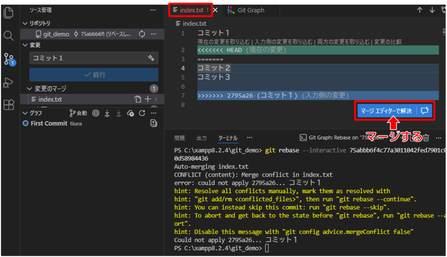
Task: Open index.txt file icon in merge changes
Action: point(138,99)
